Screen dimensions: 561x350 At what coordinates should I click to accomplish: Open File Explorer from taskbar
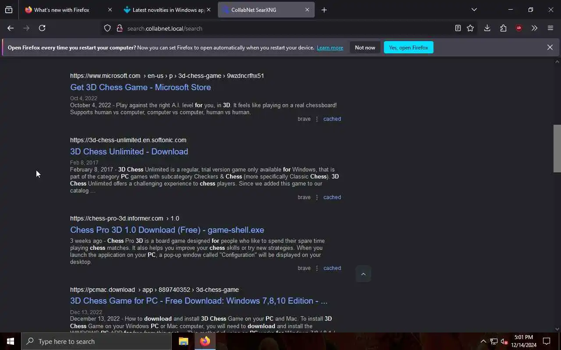coord(183,341)
